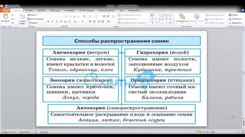245x137 pixels.
Task: Click the Find (Найти) binoculars button
Action: 234,15
